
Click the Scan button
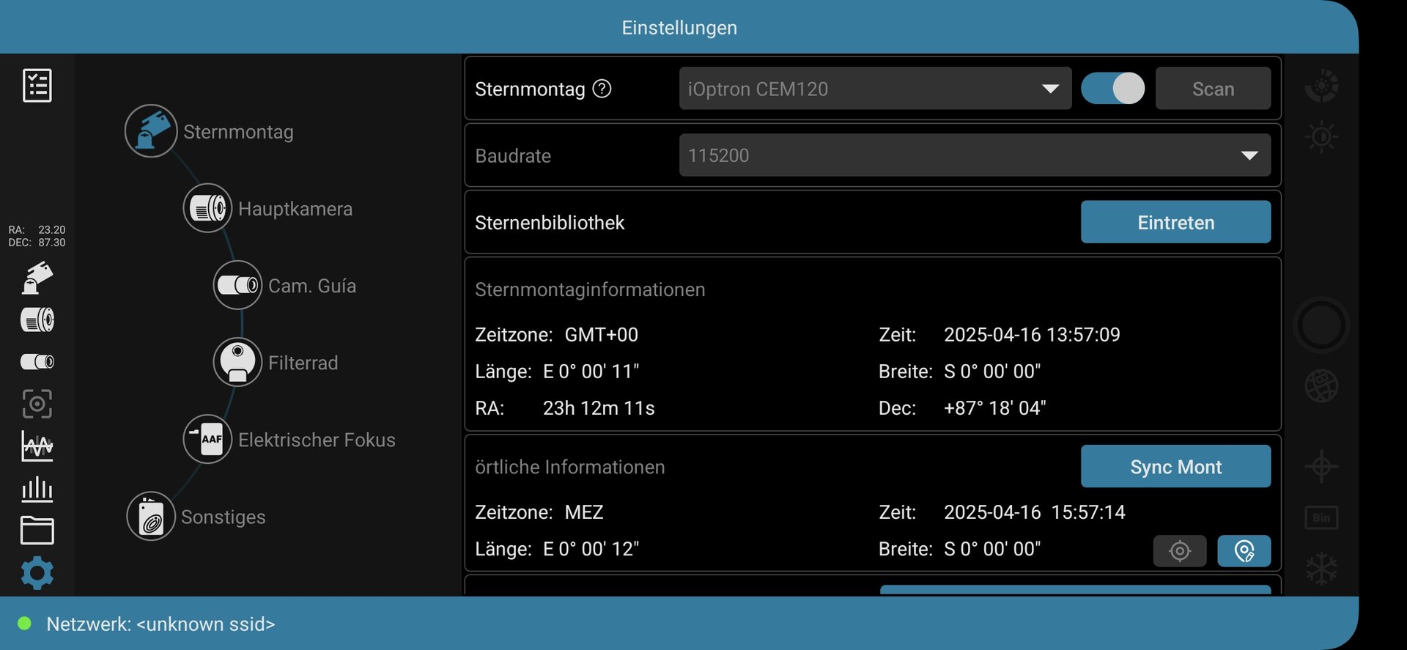coord(1213,89)
